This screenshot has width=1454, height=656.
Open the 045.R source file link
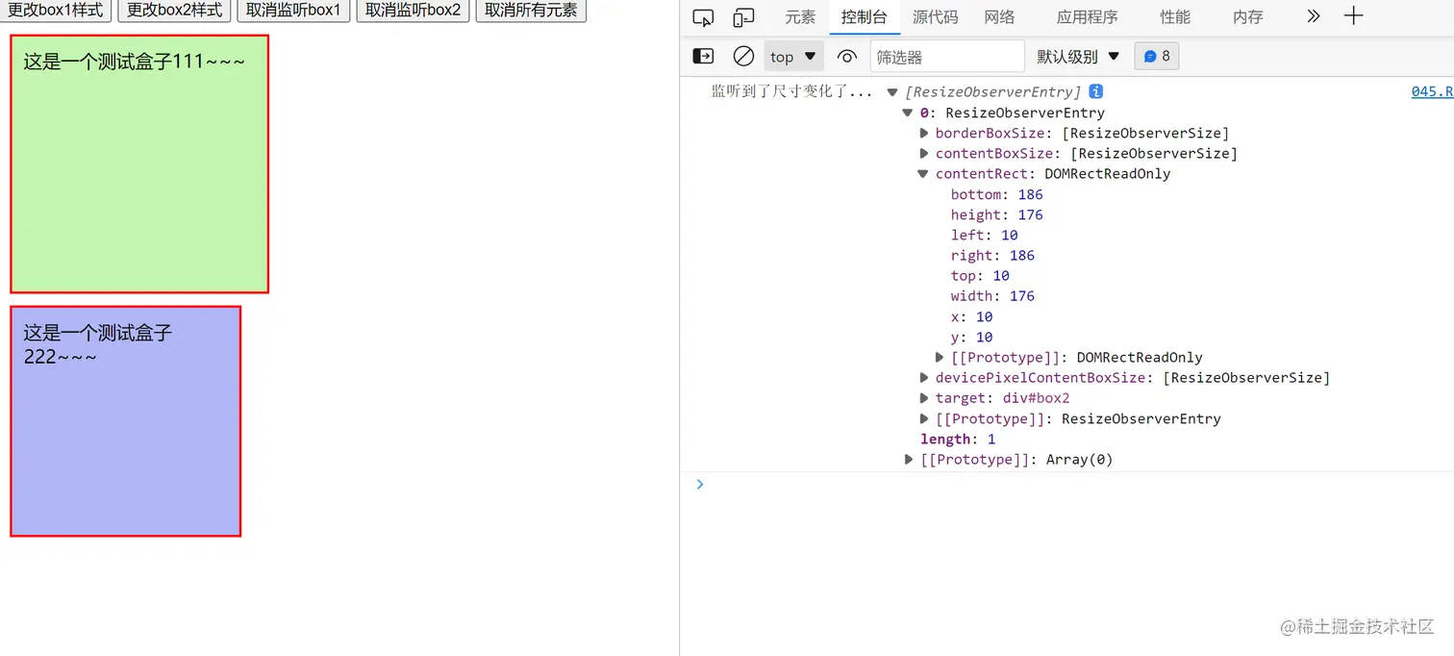pos(1431,91)
